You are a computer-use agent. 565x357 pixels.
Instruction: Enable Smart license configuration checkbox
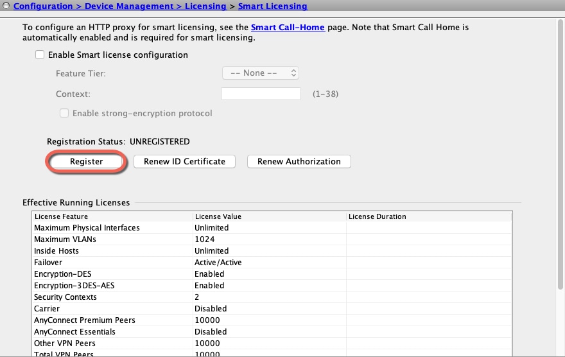[x=40, y=55]
